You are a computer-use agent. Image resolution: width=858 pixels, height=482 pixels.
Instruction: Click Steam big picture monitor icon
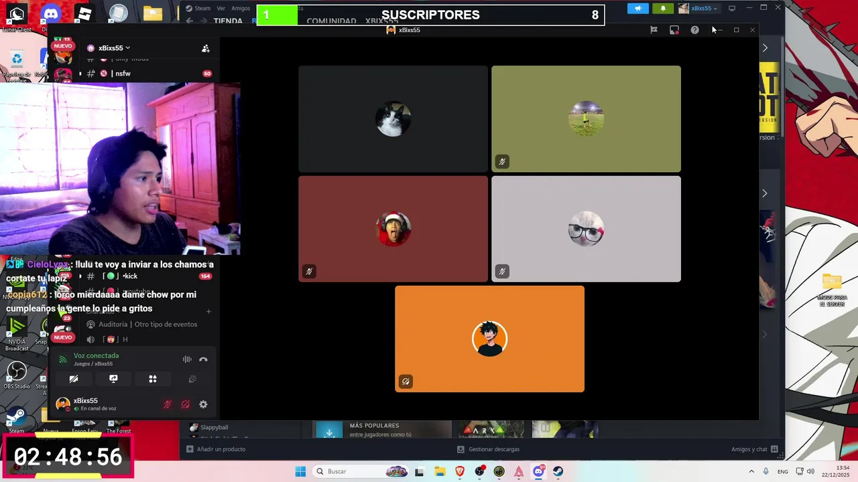732,8
